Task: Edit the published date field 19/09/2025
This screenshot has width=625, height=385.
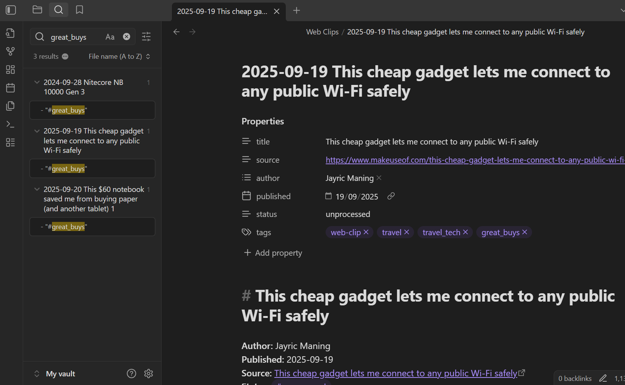Action: pos(357,196)
